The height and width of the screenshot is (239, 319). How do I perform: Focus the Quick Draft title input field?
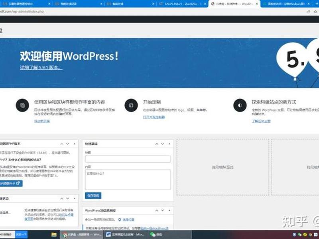pos(128,159)
